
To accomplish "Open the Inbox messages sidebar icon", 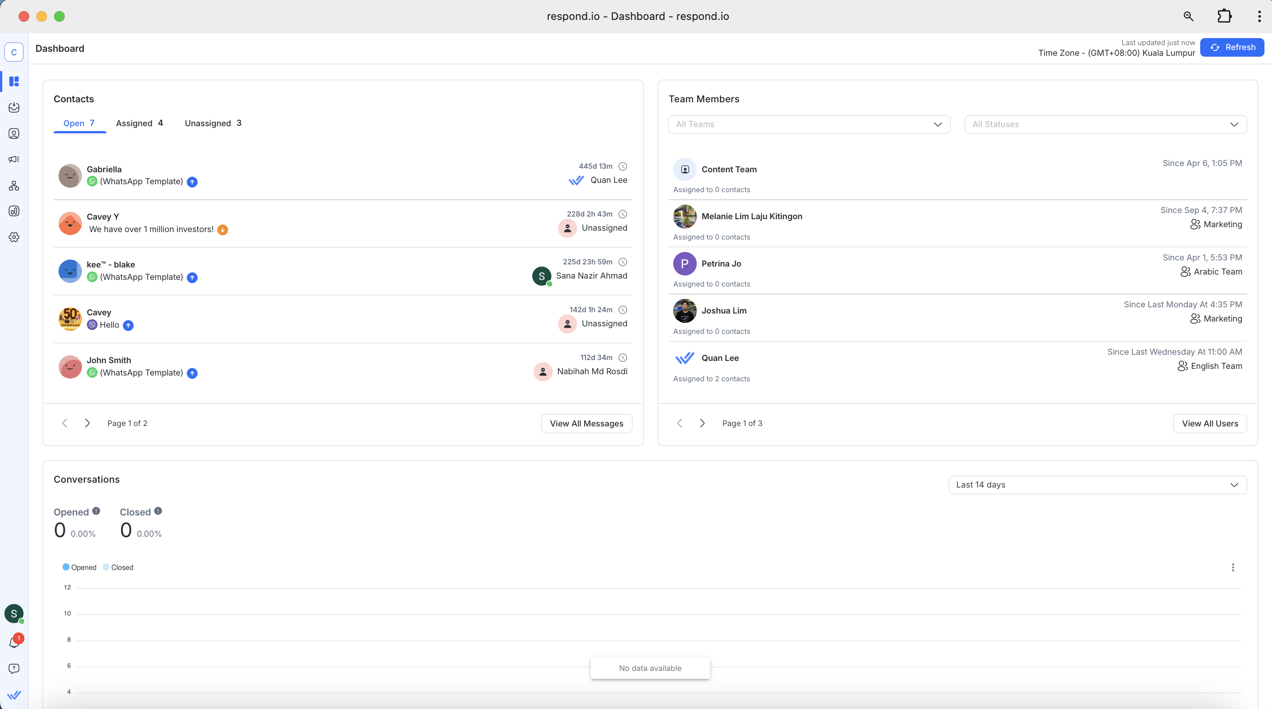I will pyautogui.click(x=14, y=108).
